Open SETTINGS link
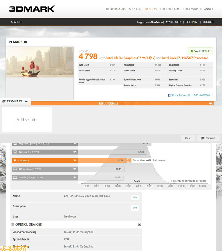Screen dimensions: 222x251 pyautogui.click(x=192, y=22)
